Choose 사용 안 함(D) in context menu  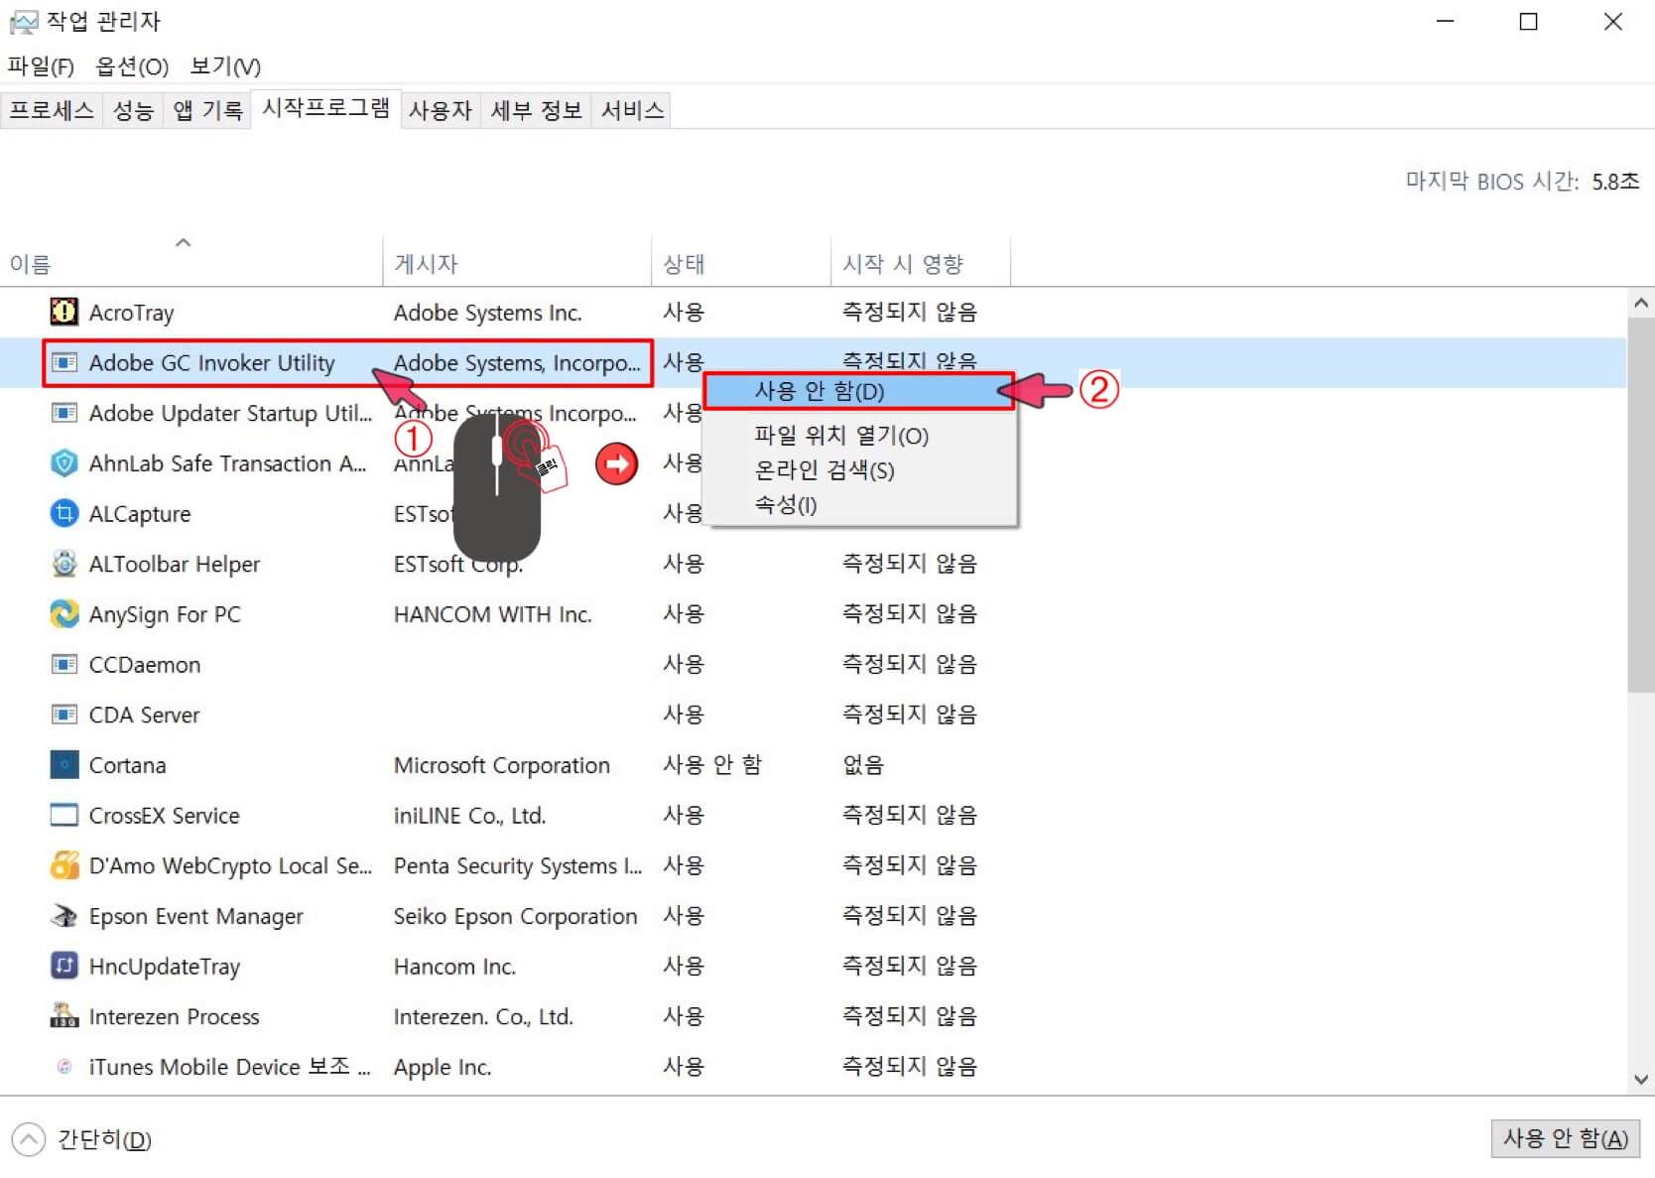coord(859,391)
